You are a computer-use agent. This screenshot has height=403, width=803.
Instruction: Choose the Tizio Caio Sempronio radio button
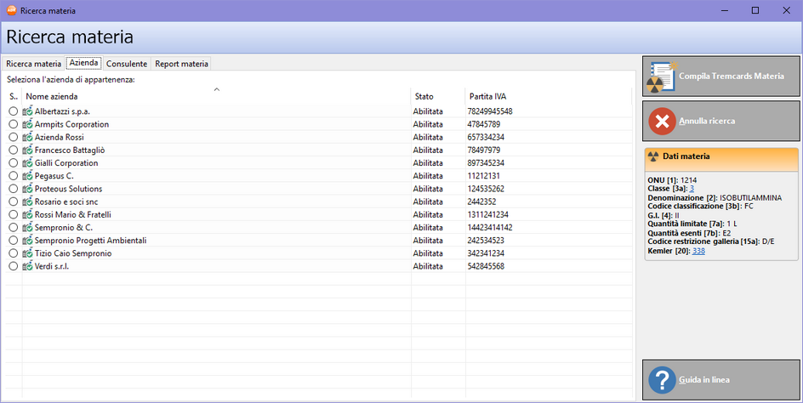click(x=13, y=253)
